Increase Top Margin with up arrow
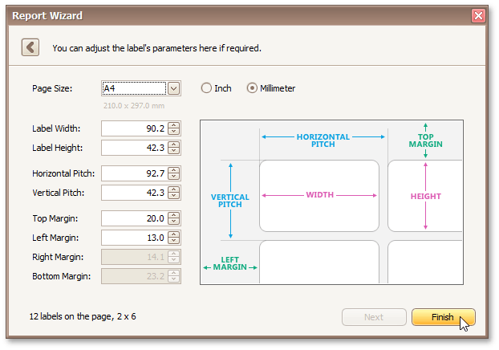This screenshot has width=499, height=350. pyautogui.click(x=174, y=215)
